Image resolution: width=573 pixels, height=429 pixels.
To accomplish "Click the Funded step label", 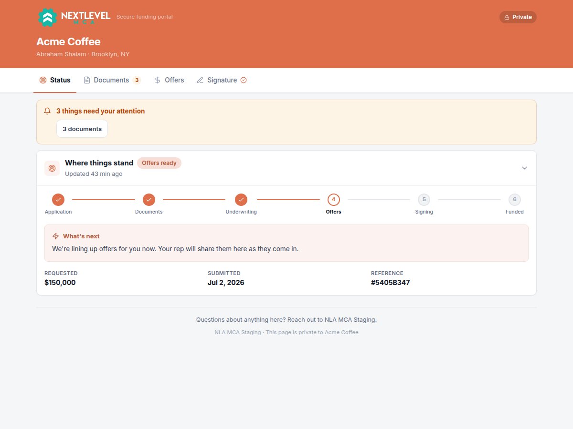I will coord(515,212).
